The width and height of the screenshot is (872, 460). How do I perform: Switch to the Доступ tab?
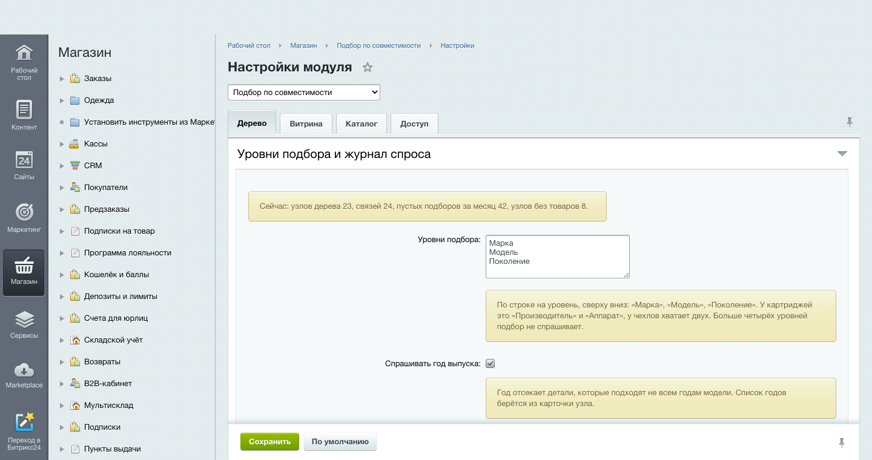click(414, 123)
